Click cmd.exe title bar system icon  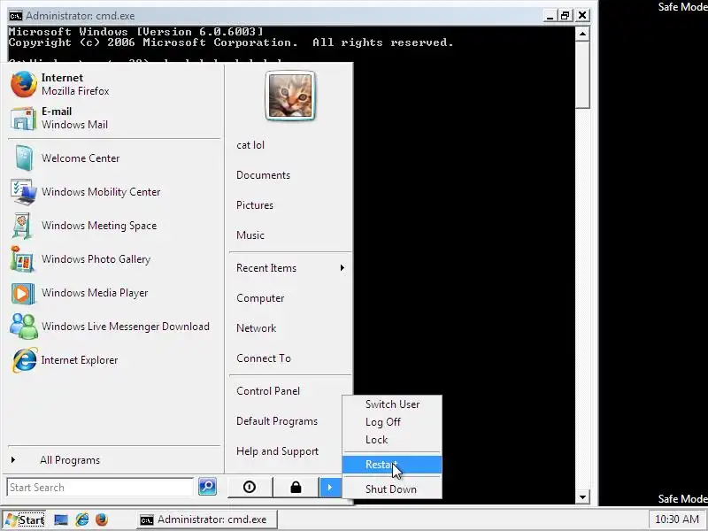pyautogui.click(x=15, y=16)
